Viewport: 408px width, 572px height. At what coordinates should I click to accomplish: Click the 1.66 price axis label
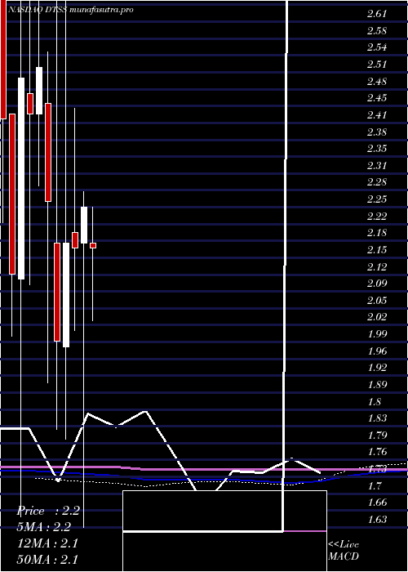click(377, 503)
